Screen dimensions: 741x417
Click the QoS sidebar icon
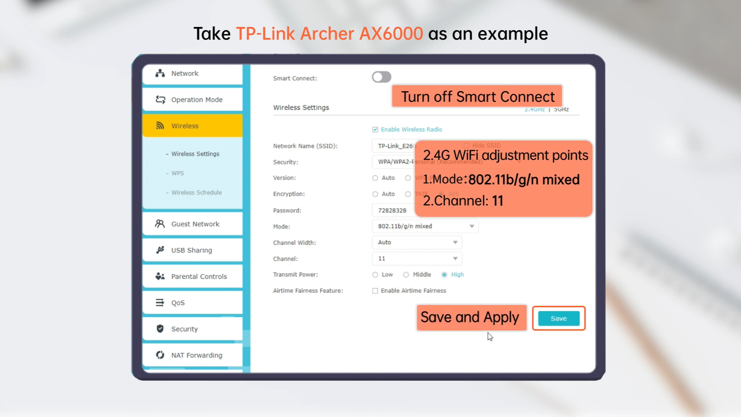click(160, 302)
